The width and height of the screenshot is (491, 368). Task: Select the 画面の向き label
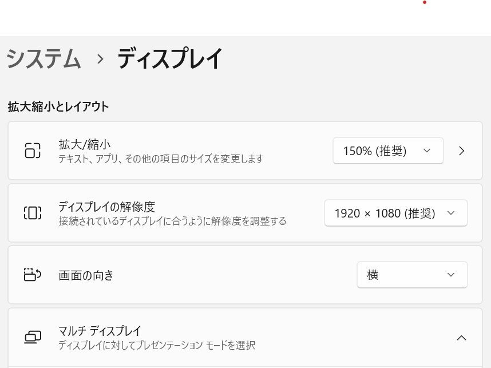point(86,275)
